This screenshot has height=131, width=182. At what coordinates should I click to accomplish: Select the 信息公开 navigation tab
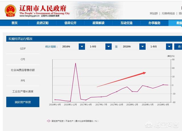pyautogui.click(x=71, y=23)
